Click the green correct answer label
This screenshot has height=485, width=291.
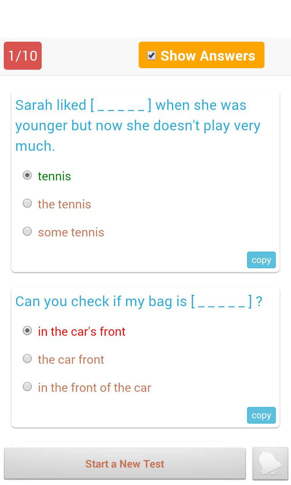(x=54, y=176)
